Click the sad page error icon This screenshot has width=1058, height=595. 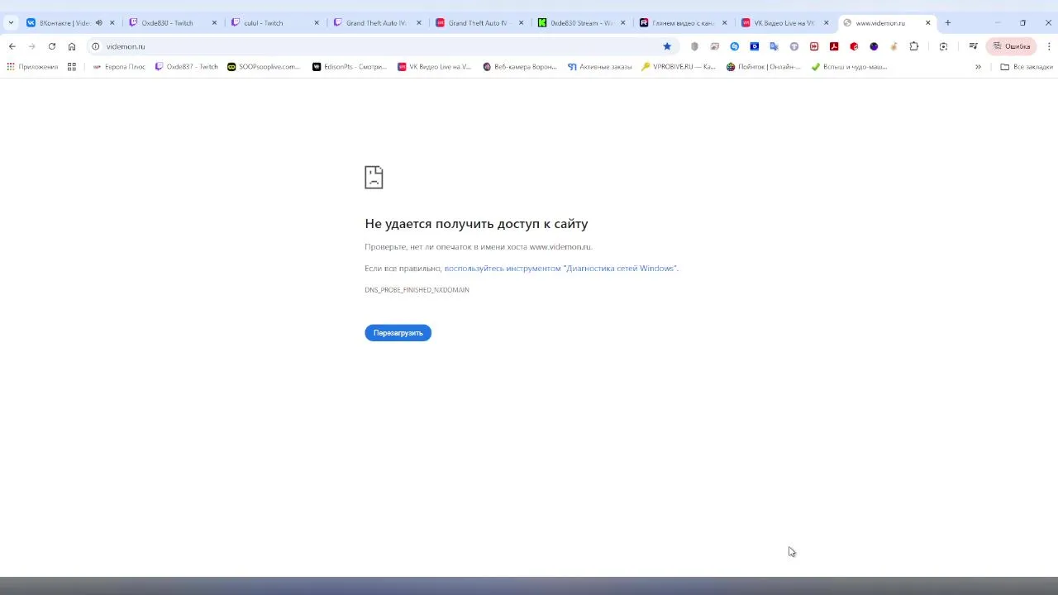374,177
